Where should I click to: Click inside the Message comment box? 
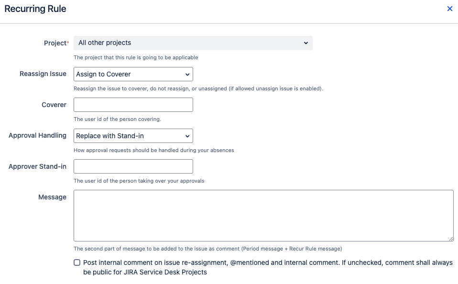(263, 214)
